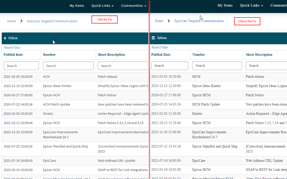The image size is (287, 179).
Task: Select 'EpicCare Improvements Rescheduled 24-7' number, left pane
Action: point(60,134)
